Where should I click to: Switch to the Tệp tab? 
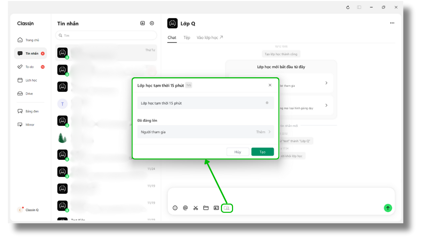[x=187, y=38]
